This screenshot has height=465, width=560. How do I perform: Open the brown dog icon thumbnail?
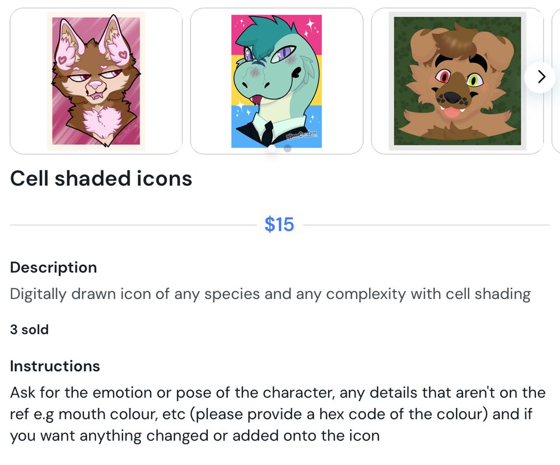(458, 81)
